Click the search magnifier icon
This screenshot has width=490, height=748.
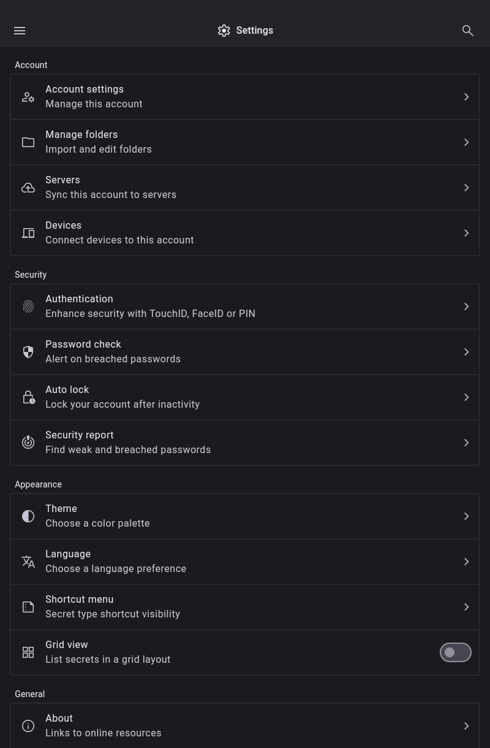point(468,31)
